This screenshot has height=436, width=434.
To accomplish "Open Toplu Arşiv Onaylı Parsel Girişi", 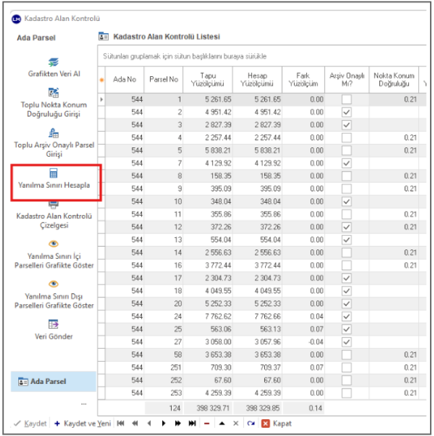I will 54,134.
